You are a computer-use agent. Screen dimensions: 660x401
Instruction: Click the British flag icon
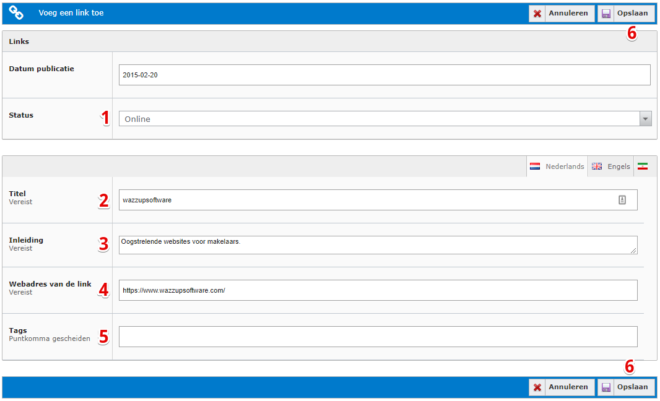[x=596, y=166]
